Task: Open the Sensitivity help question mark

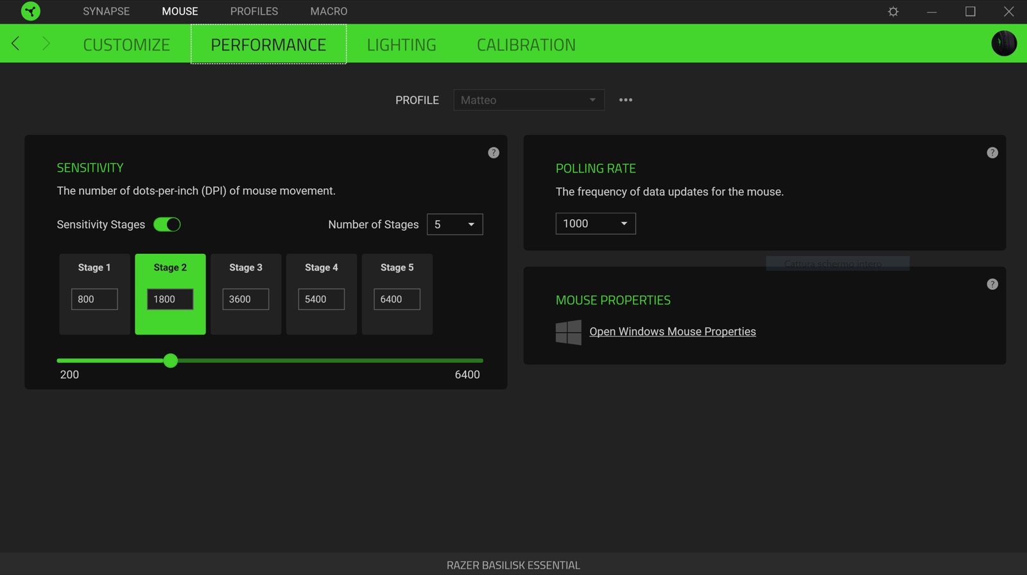Action: pyautogui.click(x=493, y=153)
